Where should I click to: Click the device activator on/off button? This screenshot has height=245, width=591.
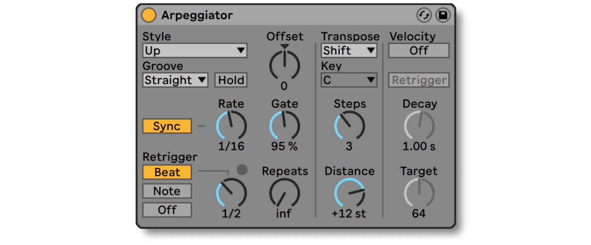(x=149, y=15)
